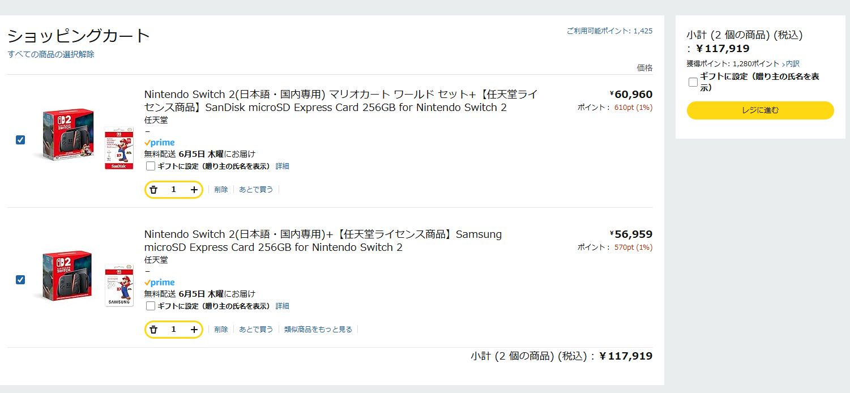This screenshot has width=850, height=393.
Task: Increase the Mario Kart set quantity with the plus icon
Action: [194, 190]
